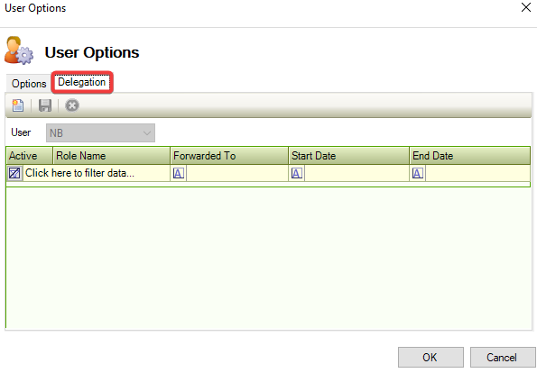
Task: Switch to the Options tab
Action: [x=29, y=84]
